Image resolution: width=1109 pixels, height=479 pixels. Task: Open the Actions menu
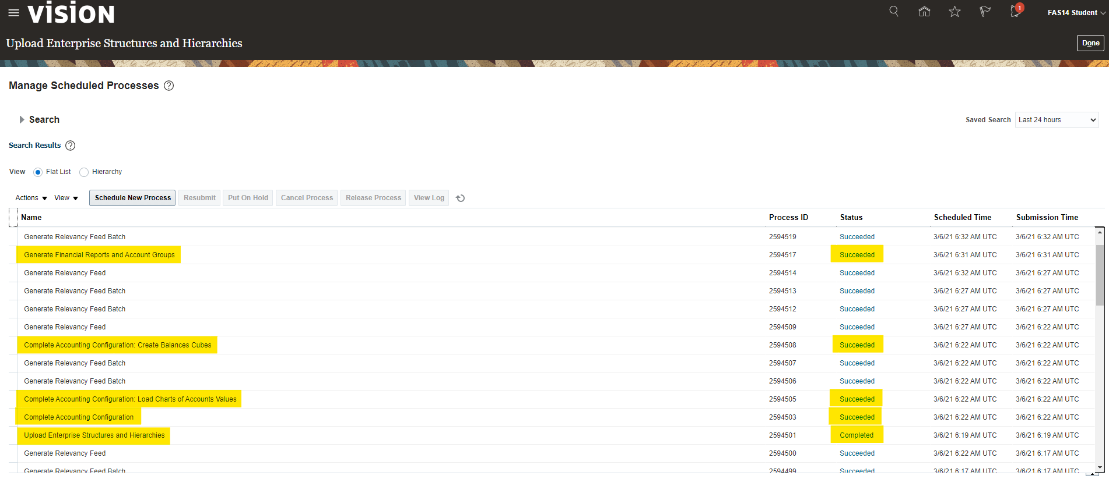pos(31,198)
